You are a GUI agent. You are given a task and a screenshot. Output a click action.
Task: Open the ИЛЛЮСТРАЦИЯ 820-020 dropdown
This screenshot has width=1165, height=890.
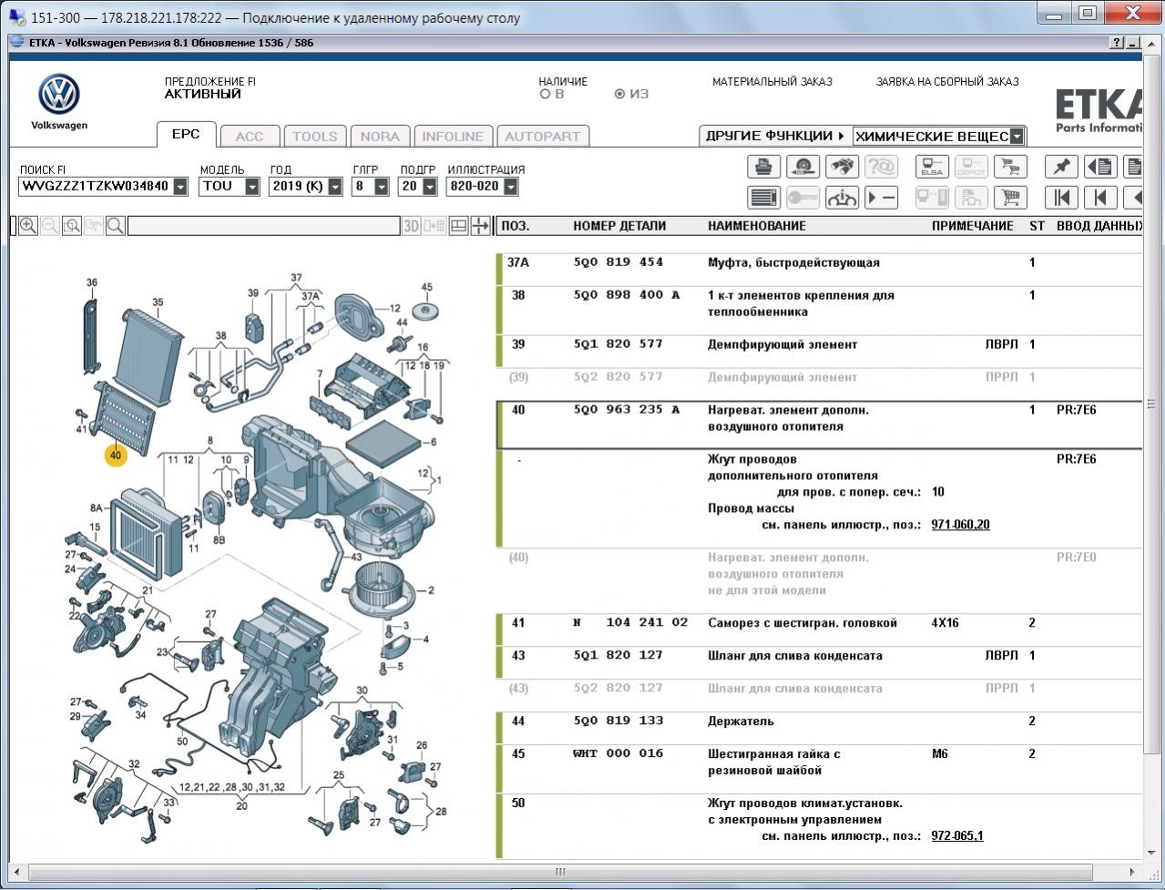point(510,186)
